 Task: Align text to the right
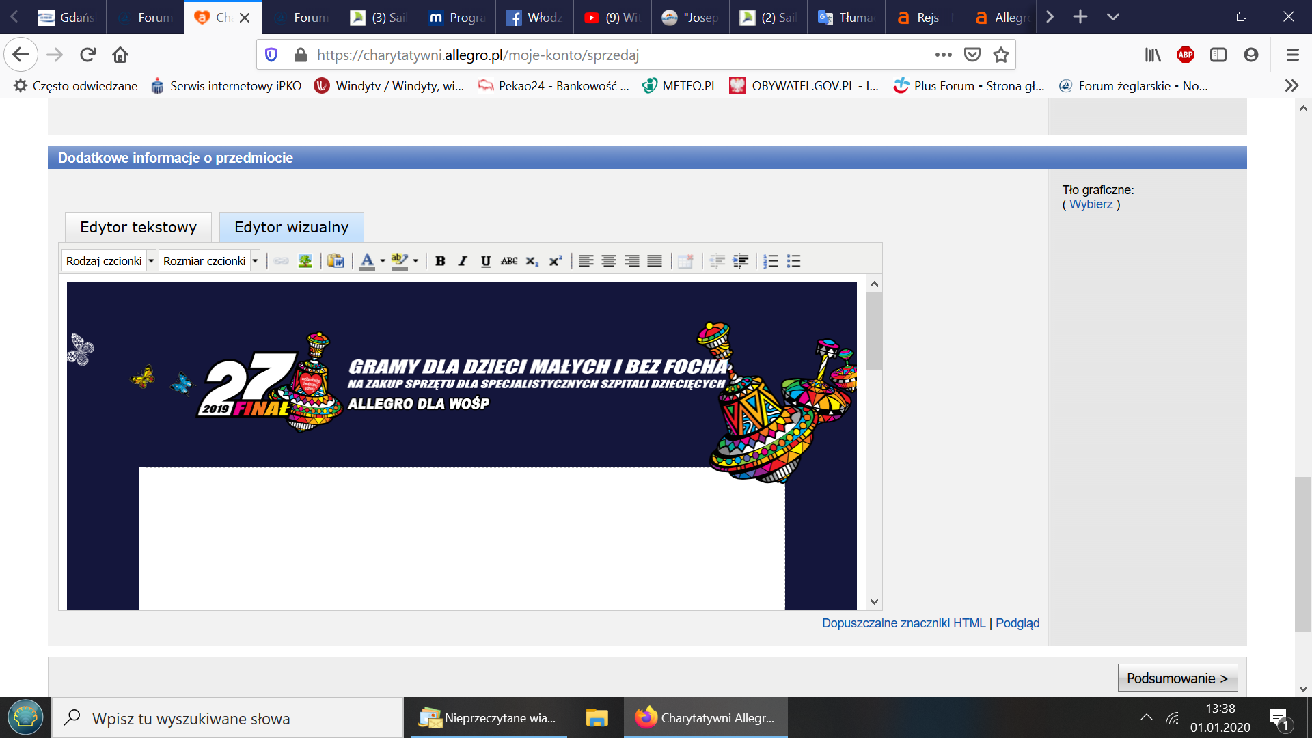632,261
